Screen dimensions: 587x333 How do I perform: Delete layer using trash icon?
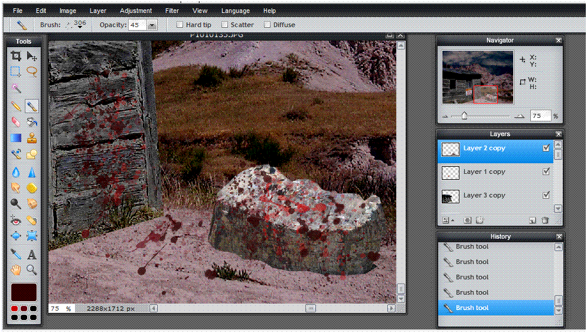click(x=545, y=220)
